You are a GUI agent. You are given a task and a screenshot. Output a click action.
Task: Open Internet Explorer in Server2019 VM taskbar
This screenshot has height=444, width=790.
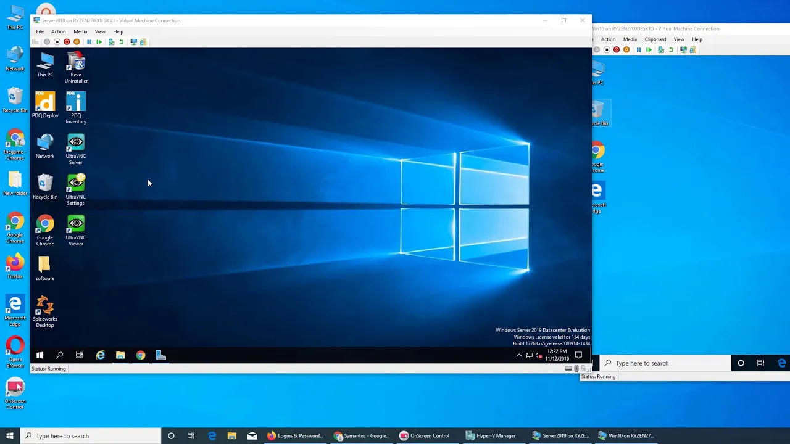click(100, 355)
